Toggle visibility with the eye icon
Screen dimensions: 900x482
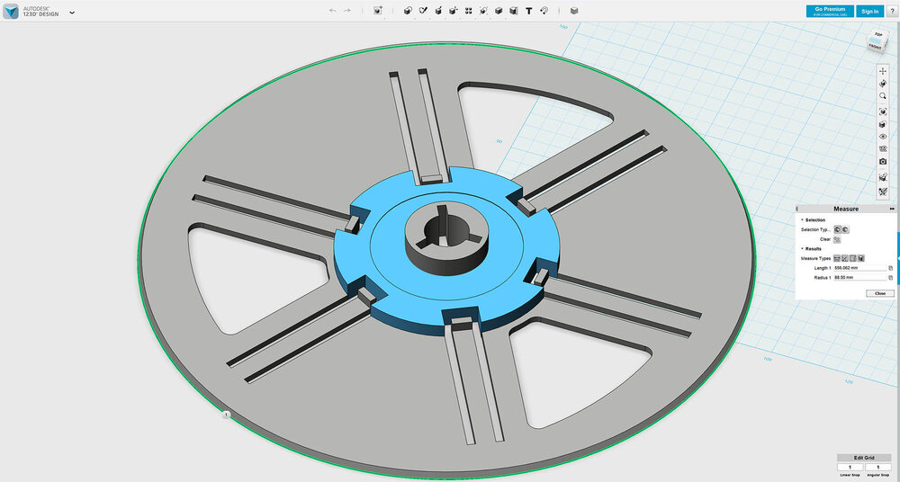coord(883,136)
